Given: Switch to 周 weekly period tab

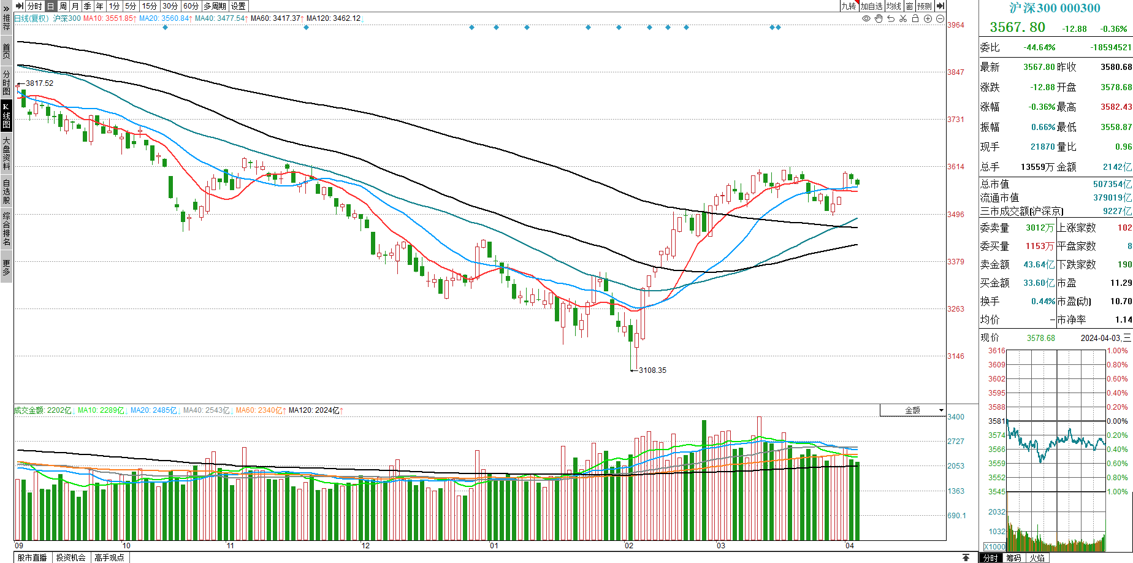Looking at the screenshot, I should [63, 6].
